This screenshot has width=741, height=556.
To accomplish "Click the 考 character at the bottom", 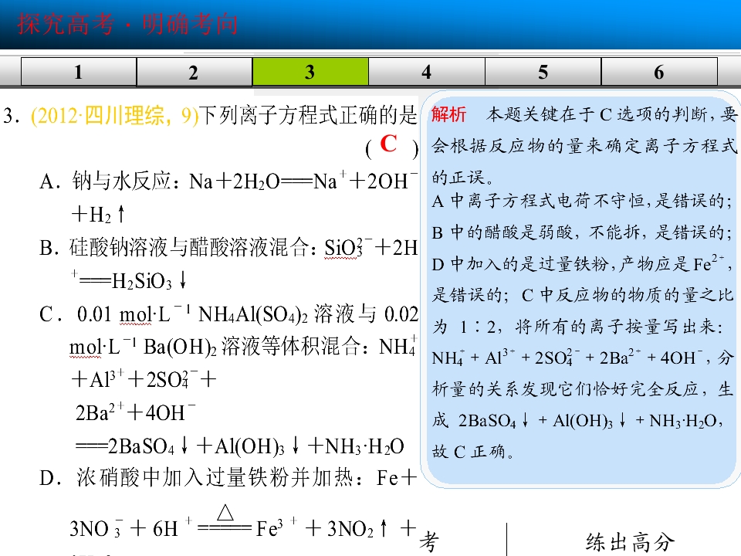I will pyautogui.click(x=430, y=541).
